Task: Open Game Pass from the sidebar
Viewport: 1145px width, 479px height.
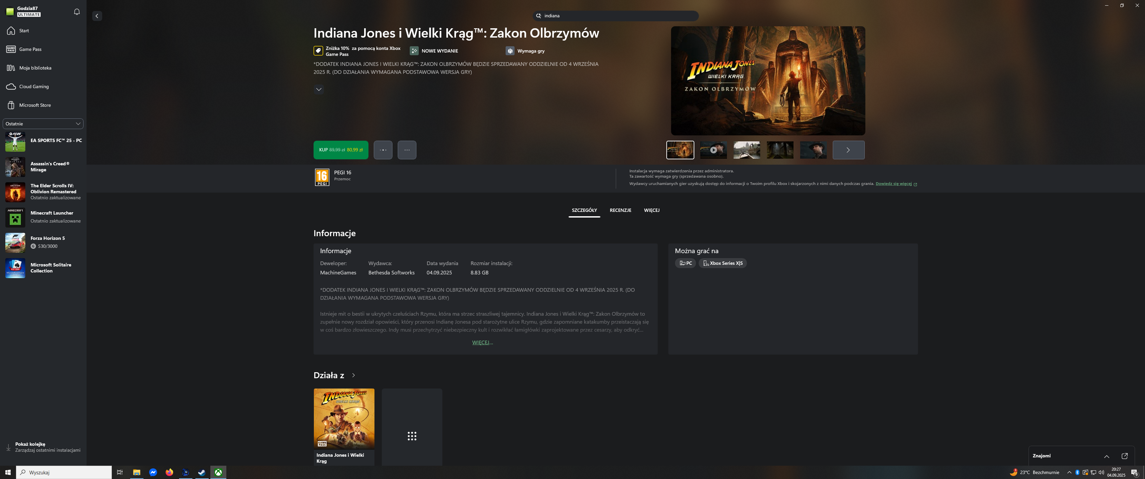Action: (30, 49)
